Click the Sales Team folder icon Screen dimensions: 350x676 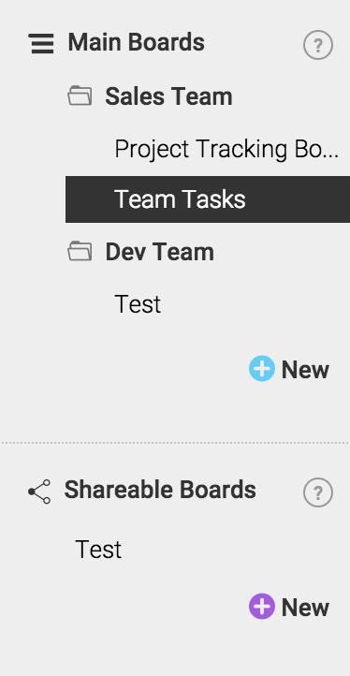click(x=80, y=96)
